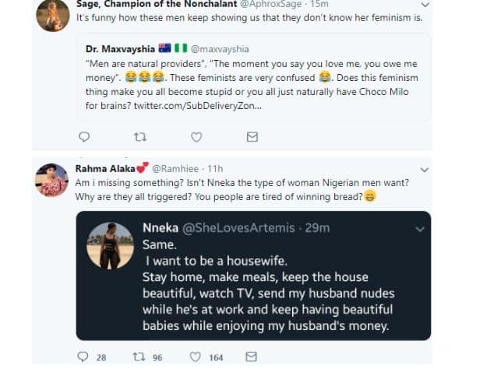The image size is (494, 390).
Task: Click chevron inside Nneka's screenshot tweet
Action: (x=420, y=229)
